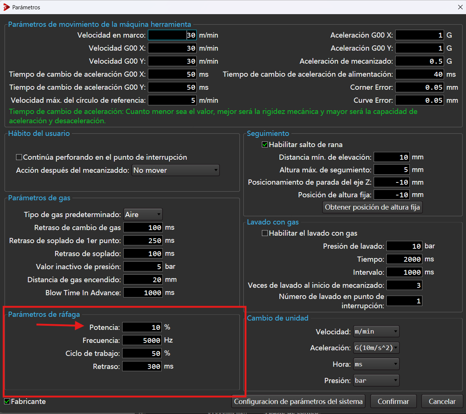Edit the ráfaga Potencia field
This screenshot has width=466, height=414.
[x=142, y=327]
